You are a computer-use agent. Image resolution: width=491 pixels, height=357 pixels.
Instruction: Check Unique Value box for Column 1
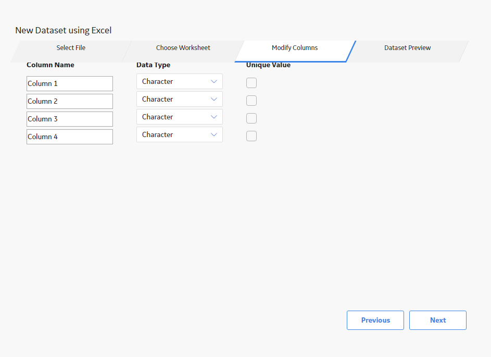251,83
